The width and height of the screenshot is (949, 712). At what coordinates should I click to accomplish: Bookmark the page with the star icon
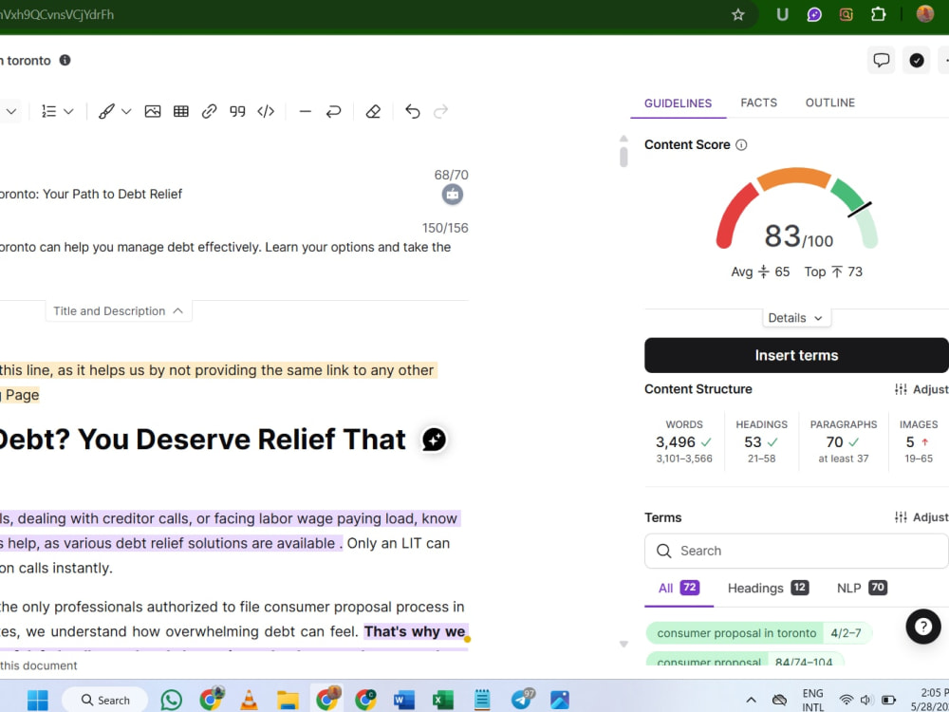737,14
